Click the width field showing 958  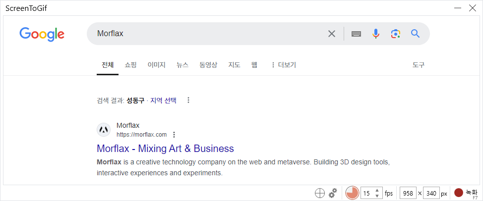click(408, 193)
